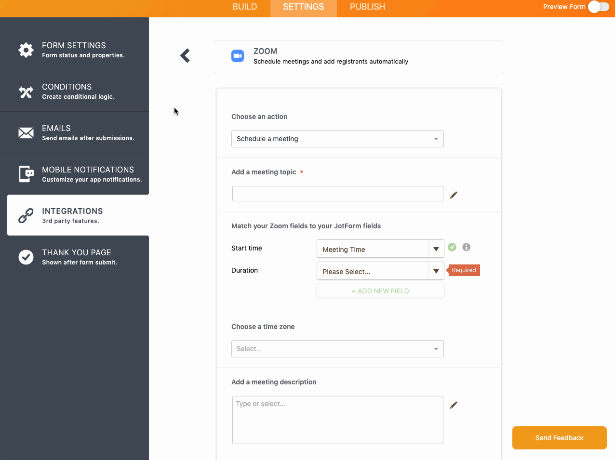Open Thank You Page via checkmark icon

click(26, 257)
